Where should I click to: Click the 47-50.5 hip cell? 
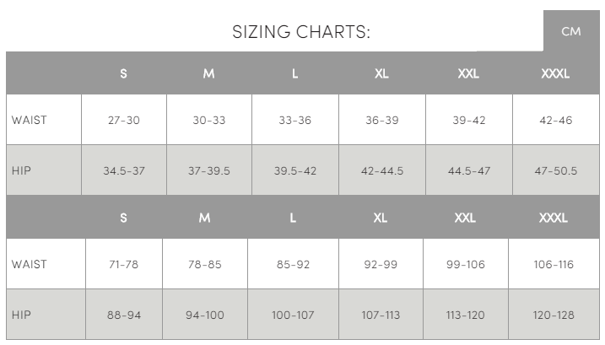pyautogui.click(x=556, y=170)
